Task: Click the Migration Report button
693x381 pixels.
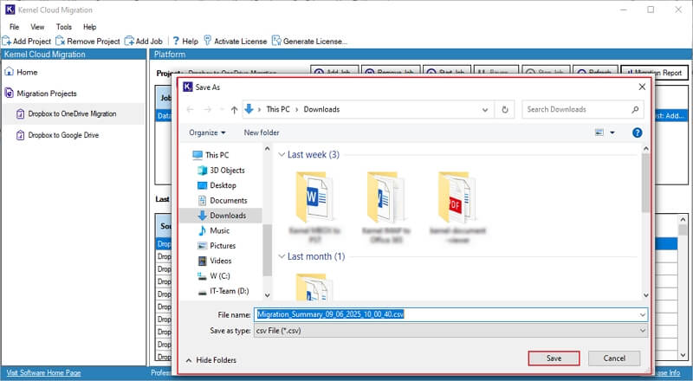Action: [655, 73]
